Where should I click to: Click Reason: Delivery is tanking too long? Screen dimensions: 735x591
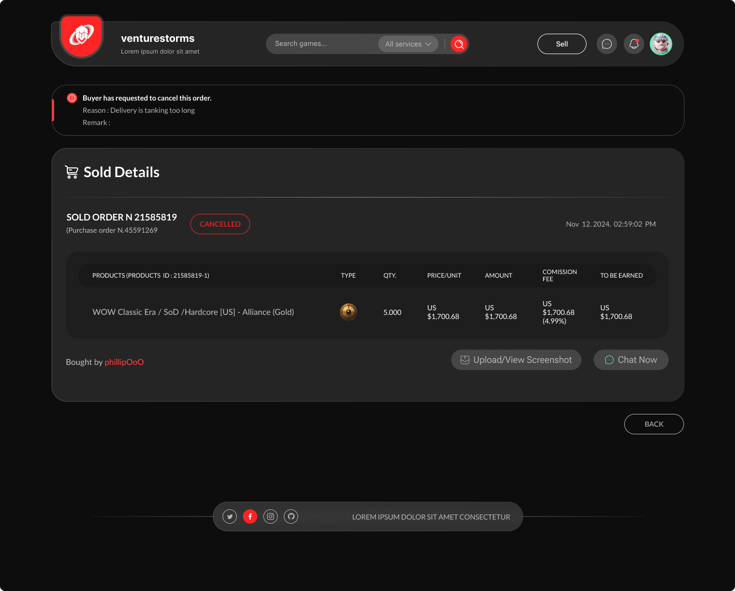(139, 110)
